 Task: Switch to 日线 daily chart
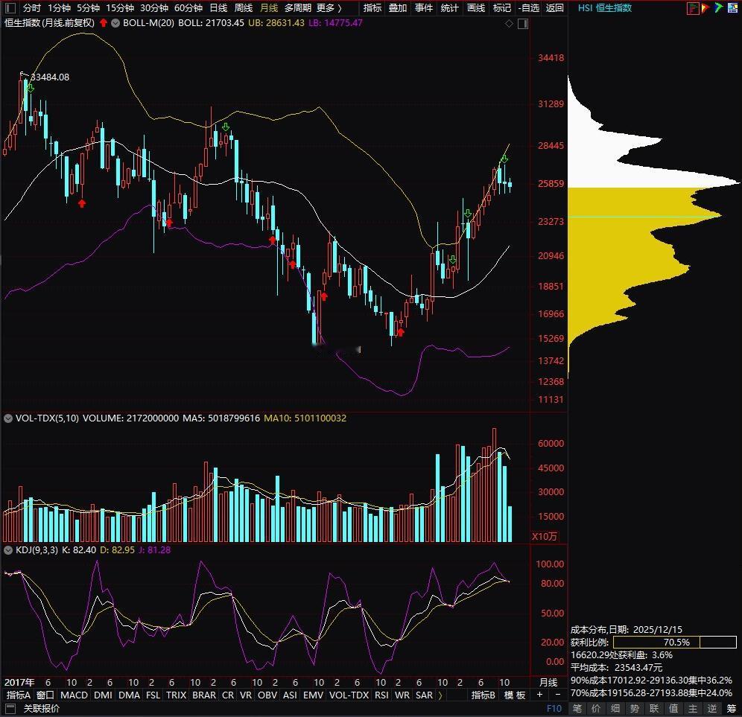tap(218, 8)
